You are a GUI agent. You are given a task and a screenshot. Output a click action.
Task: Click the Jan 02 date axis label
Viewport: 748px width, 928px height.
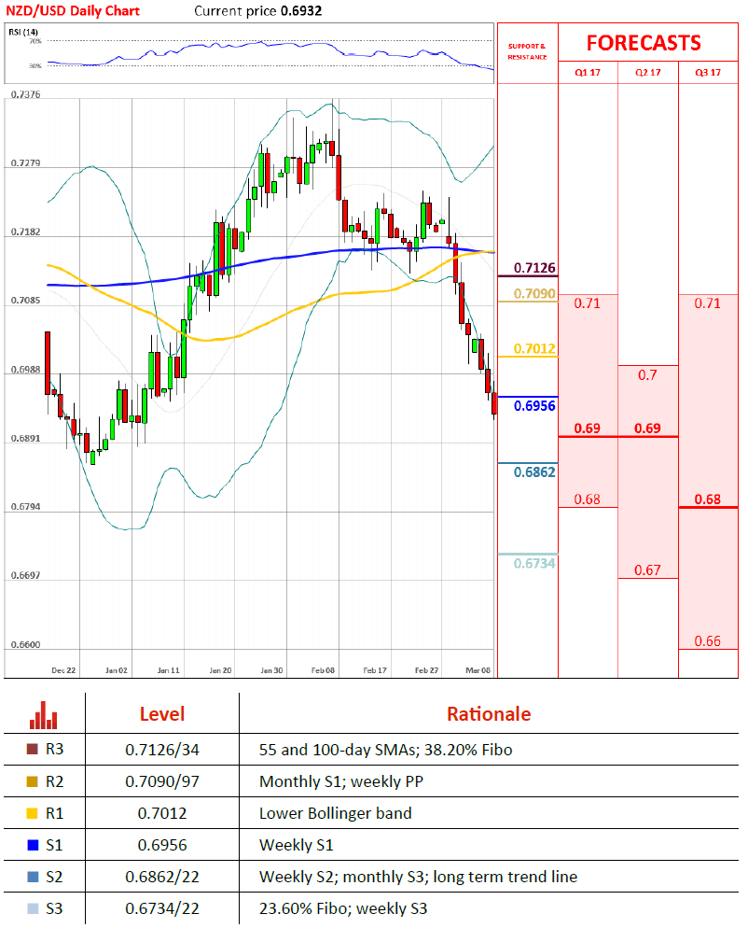pos(117,670)
